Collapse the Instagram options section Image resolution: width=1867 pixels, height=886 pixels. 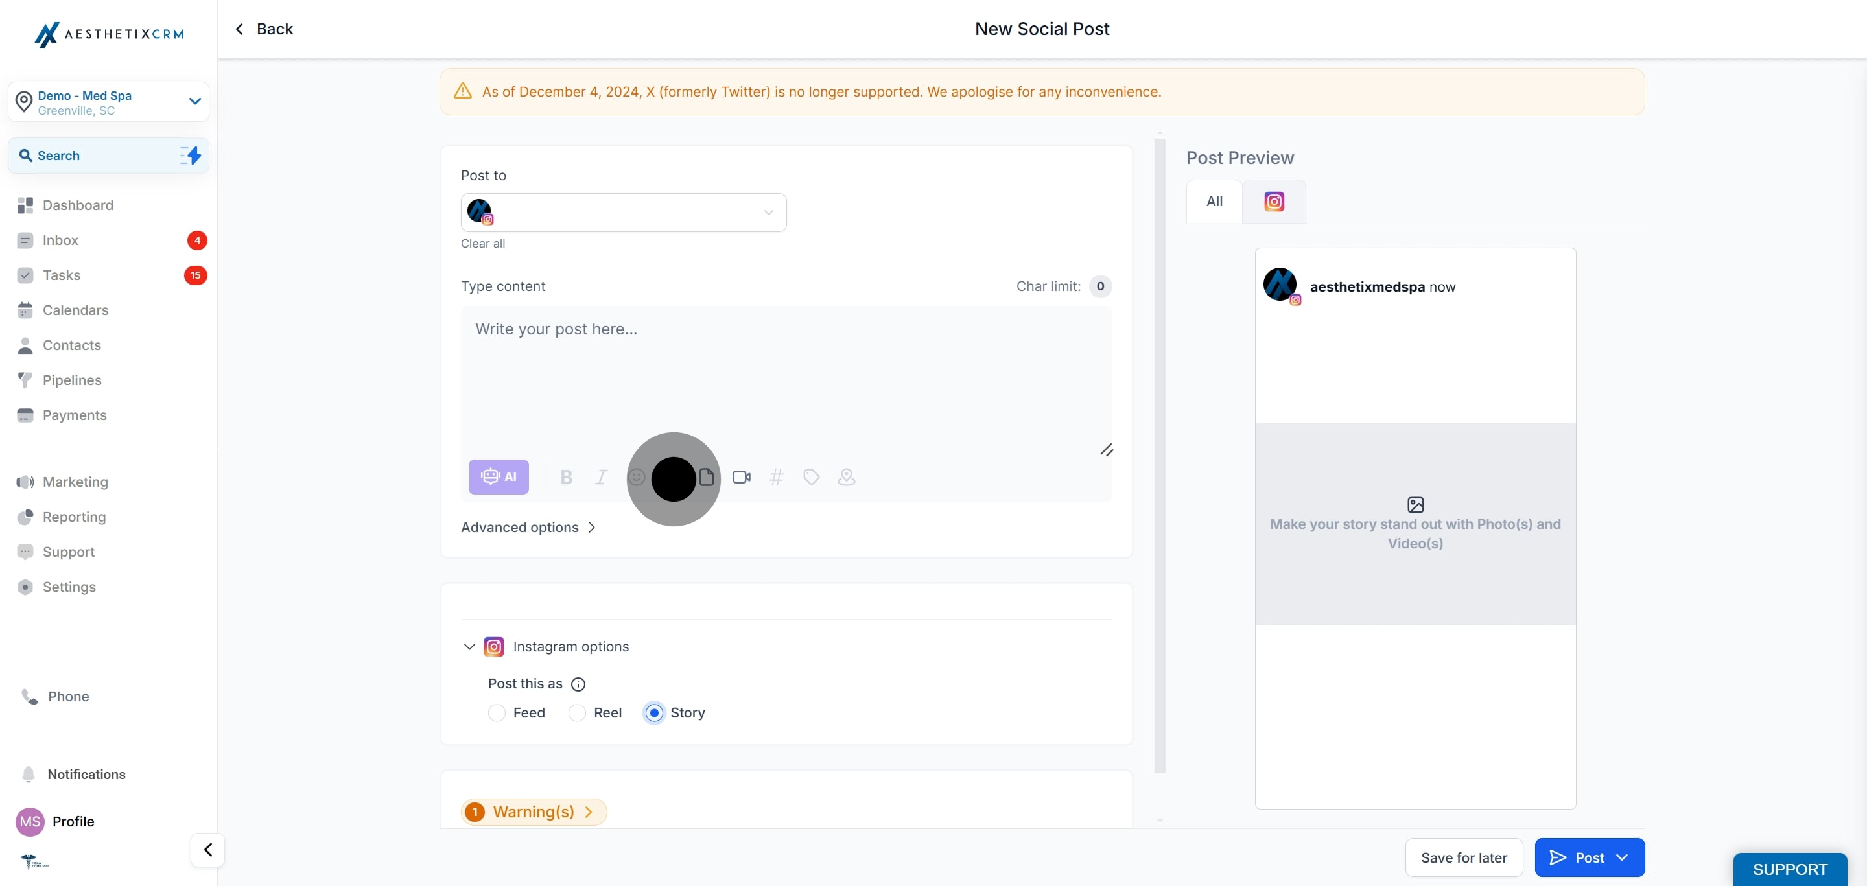[469, 646]
